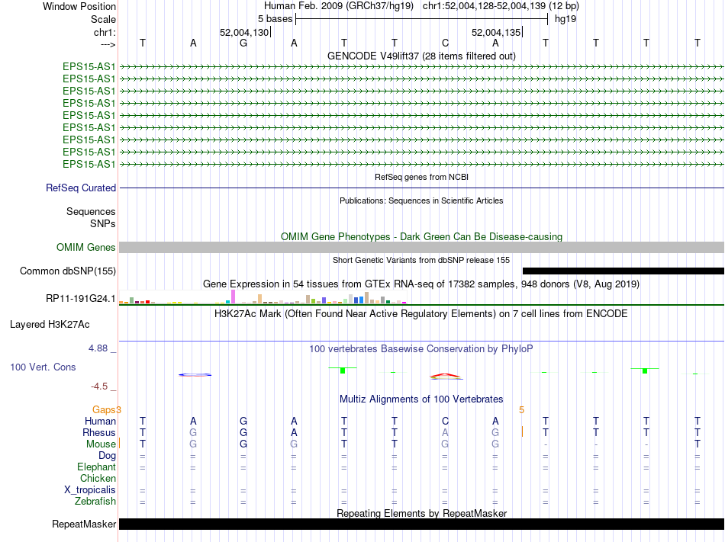Click the Mouse alignment row label
The height and width of the screenshot is (542, 725).
tap(101, 444)
